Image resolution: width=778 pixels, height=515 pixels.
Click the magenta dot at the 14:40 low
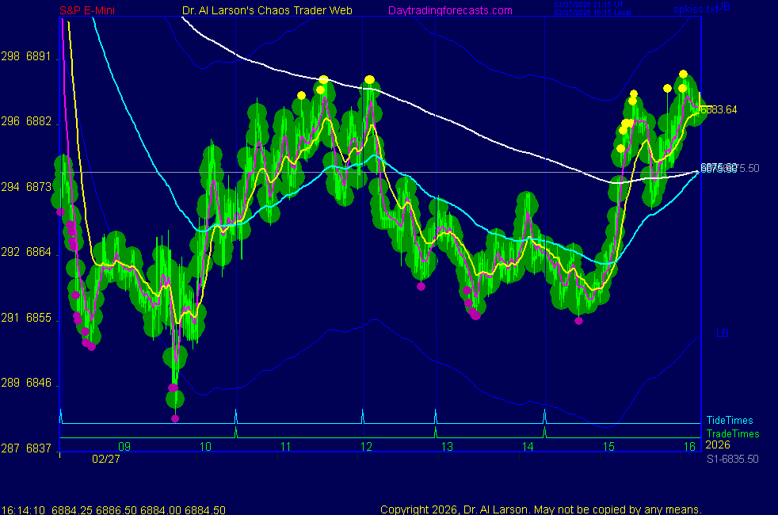coord(579,321)
